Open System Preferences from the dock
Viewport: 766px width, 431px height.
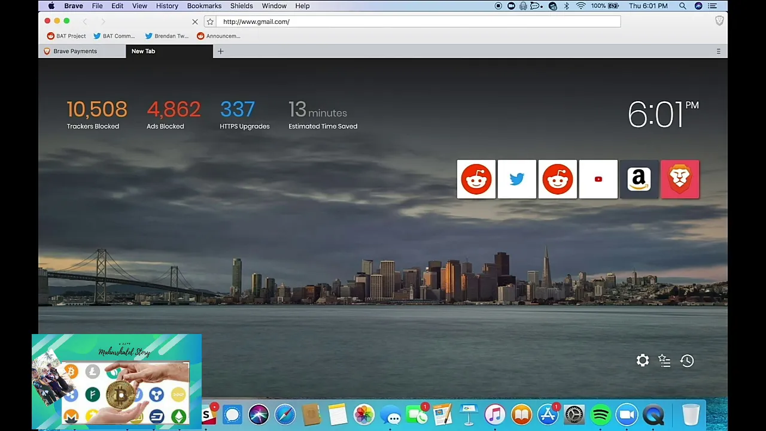(x=574, y=414)
